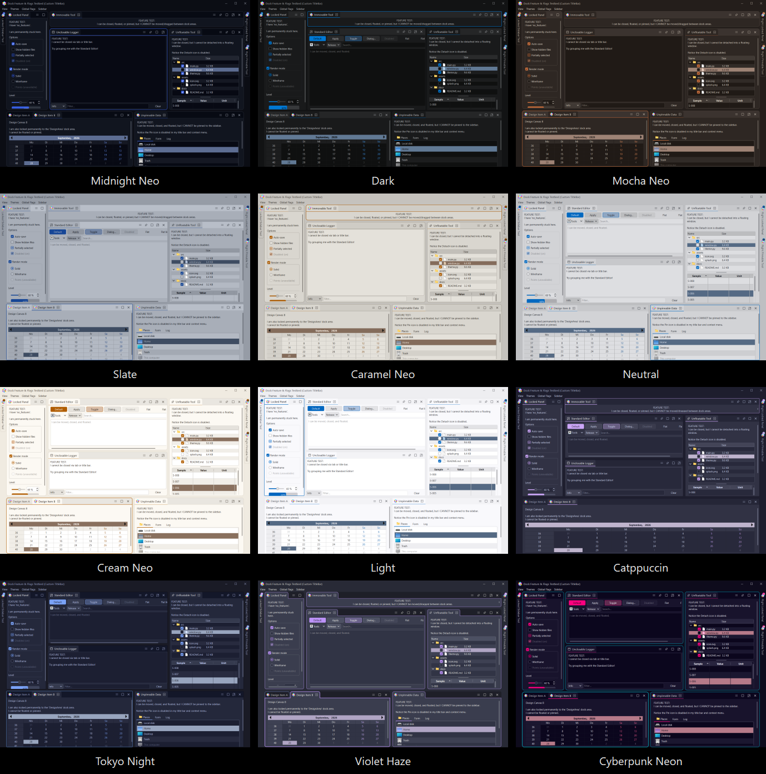
Task: Open Tools dropdown in Light theme editor
Action: pyautogui.click(x=316, y=415)
